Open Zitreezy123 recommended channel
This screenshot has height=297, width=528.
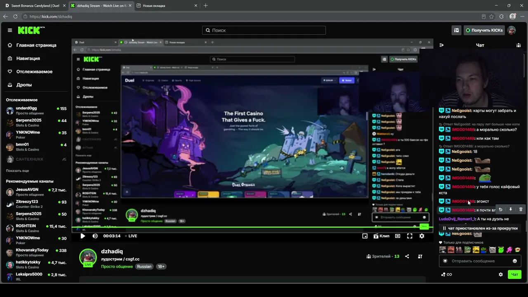[x=36, y=204]
